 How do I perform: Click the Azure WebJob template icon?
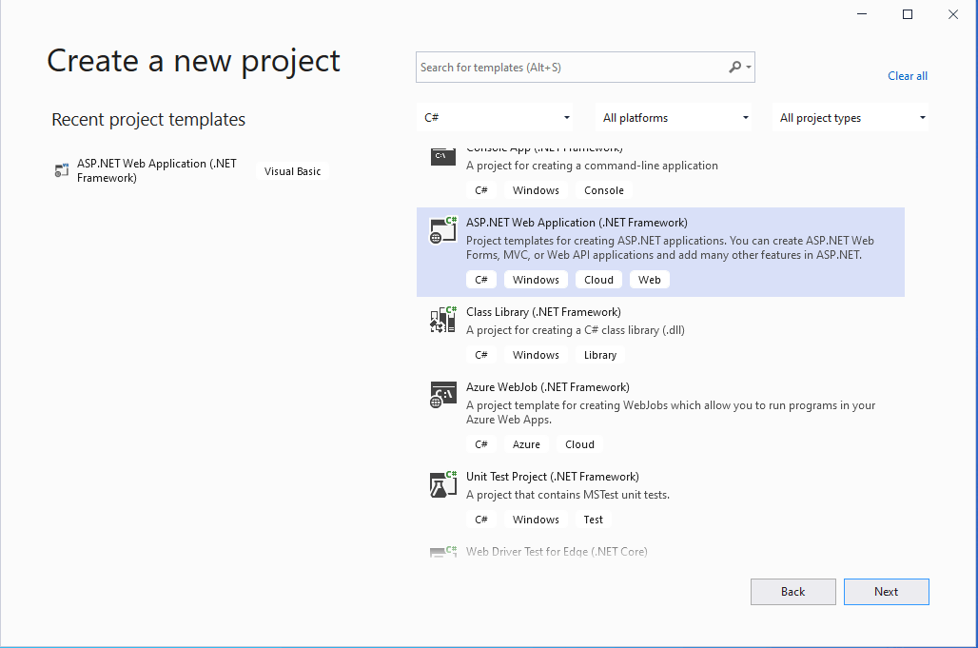[443, 395]
